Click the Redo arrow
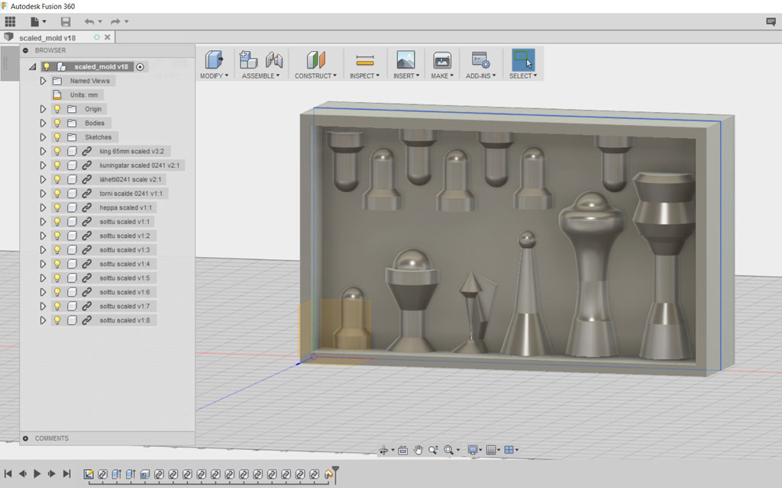The image size is (782, 488). [x=115, y=21]
